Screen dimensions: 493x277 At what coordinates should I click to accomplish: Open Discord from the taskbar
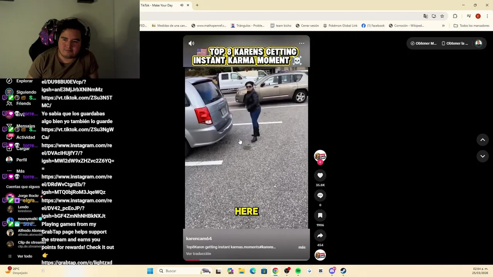click(x=332, y=271)
